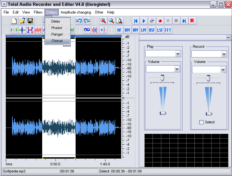Screen dimensions: 232x176
Task: Click the red waveform effect icon
Action: point(38,30)
